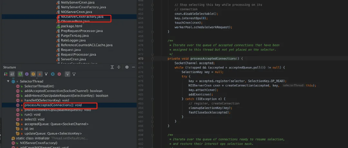Viewport: 348px width, 148px height.
Task: Select processAcceptedConnections(): void in Structure
Action: coord(53,105)
